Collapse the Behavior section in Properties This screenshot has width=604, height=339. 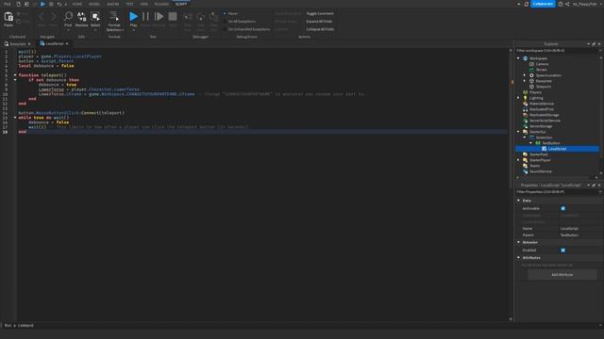(518, 242)
